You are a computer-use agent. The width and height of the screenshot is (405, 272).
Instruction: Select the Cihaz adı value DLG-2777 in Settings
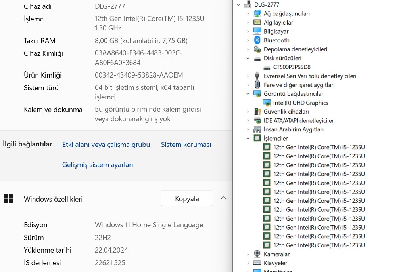click(110, 6)
